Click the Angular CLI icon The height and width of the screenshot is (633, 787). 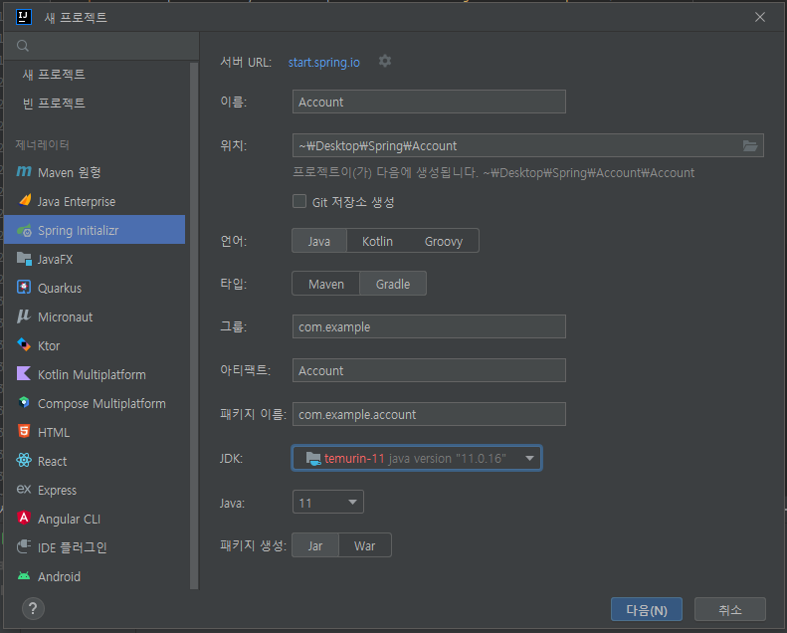(24, 518)
